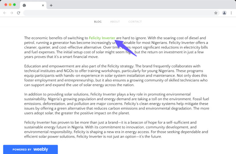This screenshot has height=154, width=236.
Task: Click the red close window button
Action: 6,5
